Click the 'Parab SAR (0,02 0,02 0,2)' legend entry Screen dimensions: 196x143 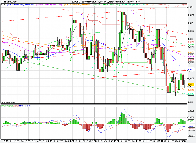tap(168, 5)
